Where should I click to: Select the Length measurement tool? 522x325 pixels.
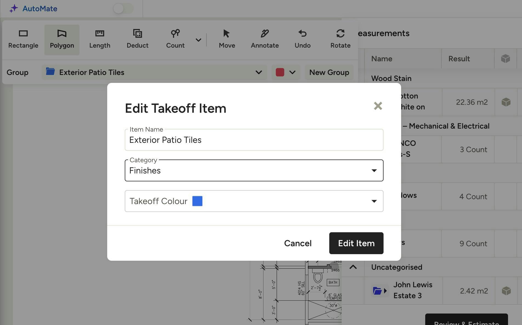click(x=100, y=40)
